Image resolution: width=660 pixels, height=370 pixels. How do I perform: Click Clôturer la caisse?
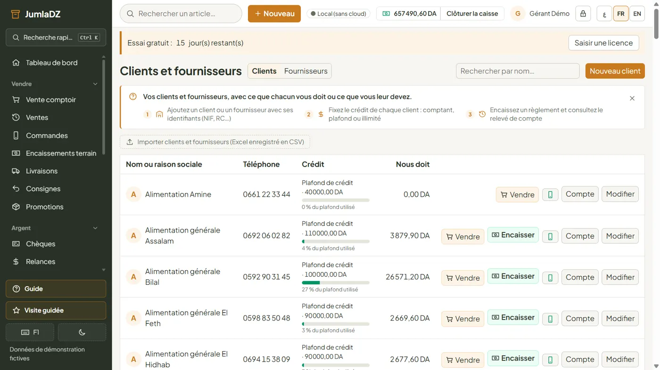click(472, 14)
